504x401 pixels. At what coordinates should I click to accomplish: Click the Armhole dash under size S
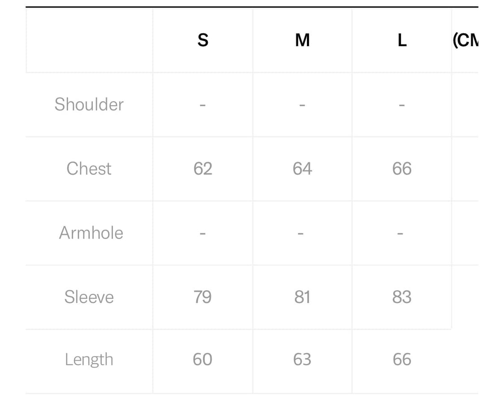tap(203, 234)
